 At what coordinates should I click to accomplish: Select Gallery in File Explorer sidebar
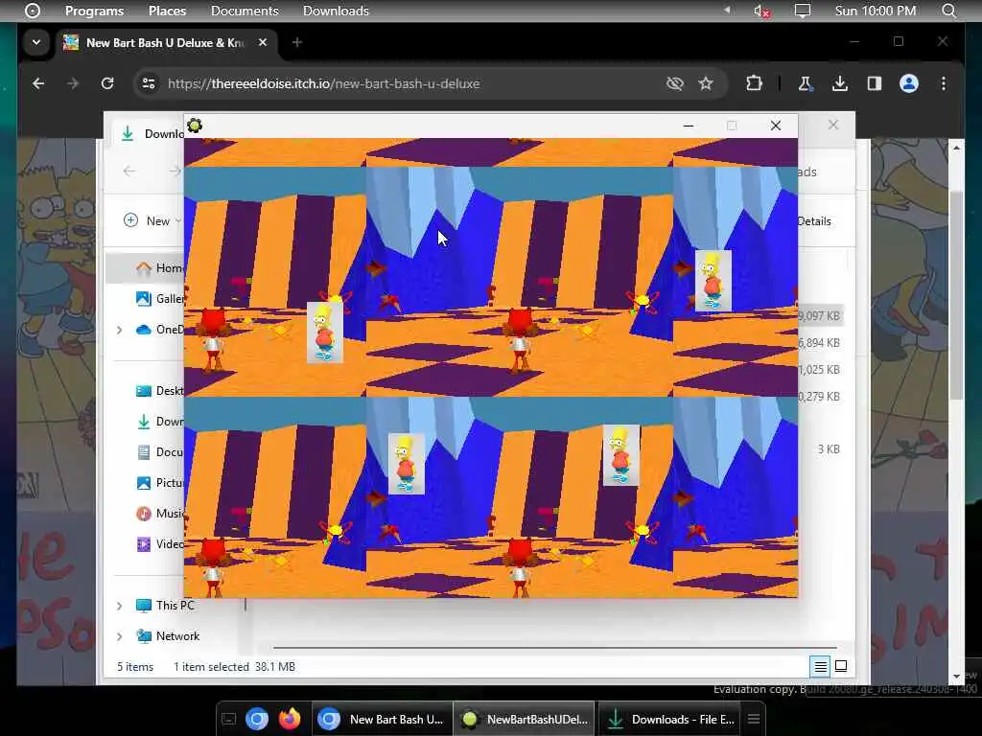(160, 299)
